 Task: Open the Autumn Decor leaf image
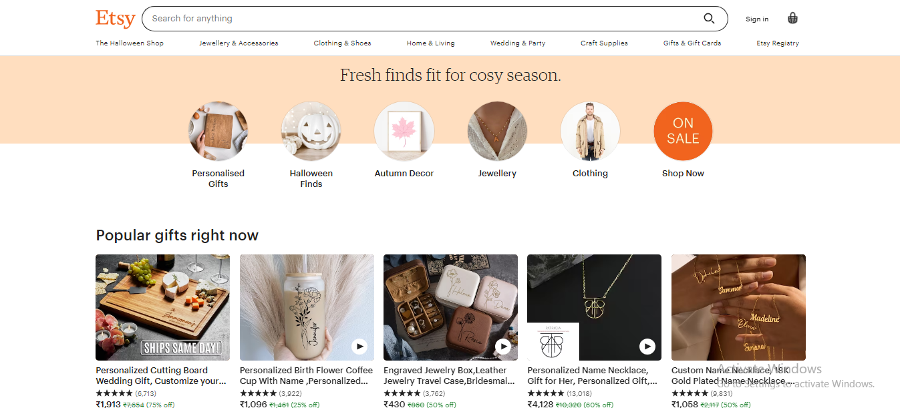pos(404,131)
